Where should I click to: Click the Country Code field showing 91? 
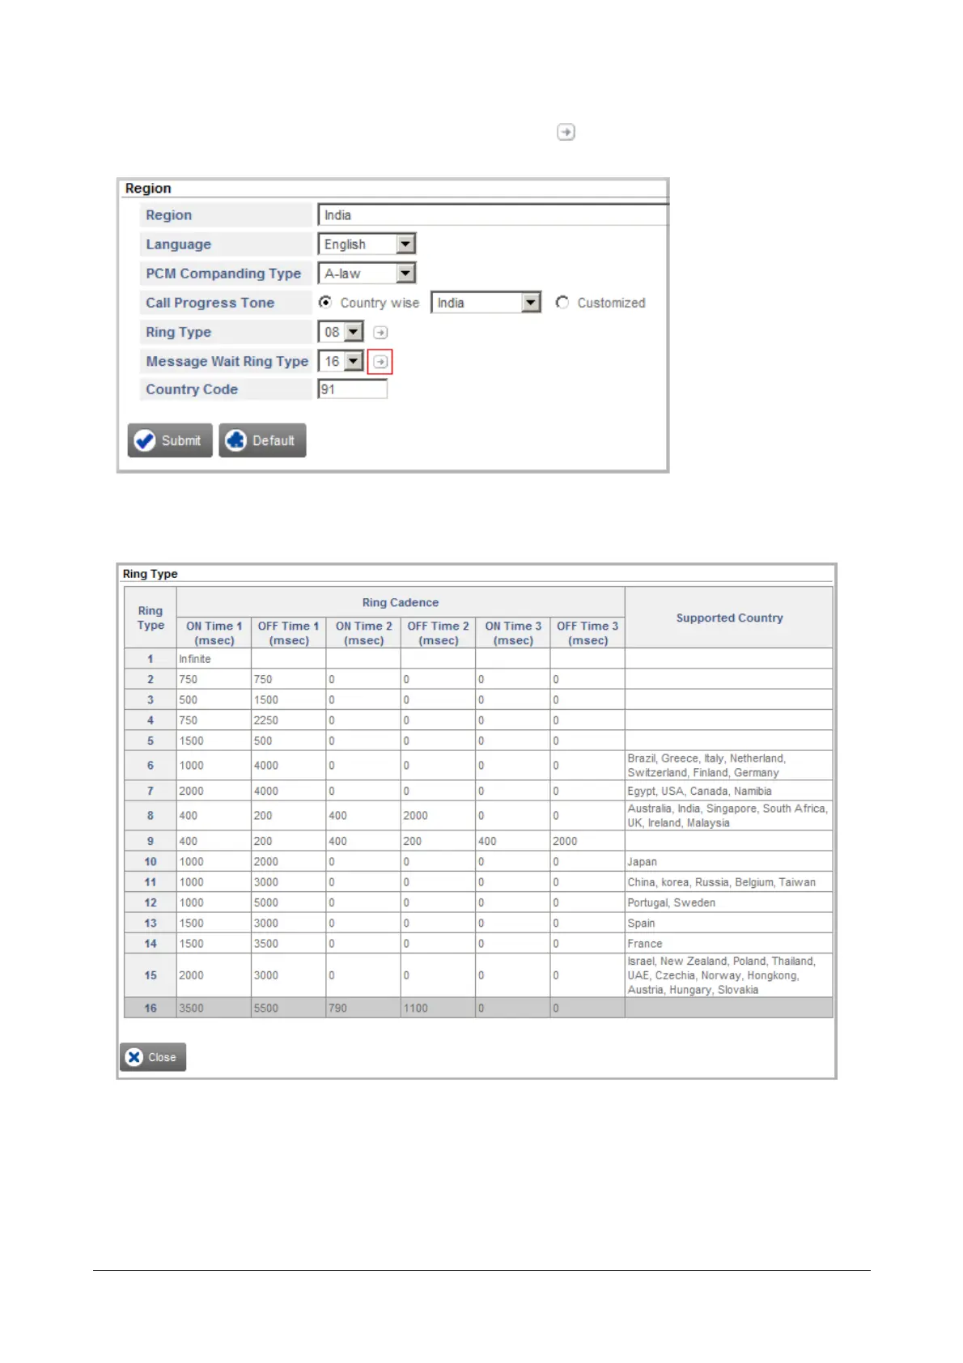click(x=353, y=389)
